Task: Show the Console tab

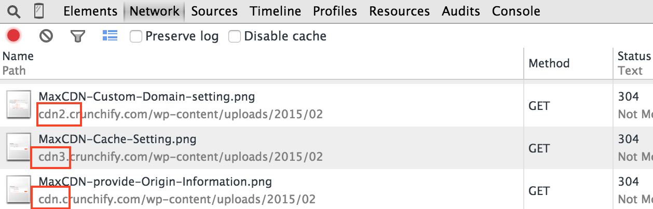Action: point(516,11)
